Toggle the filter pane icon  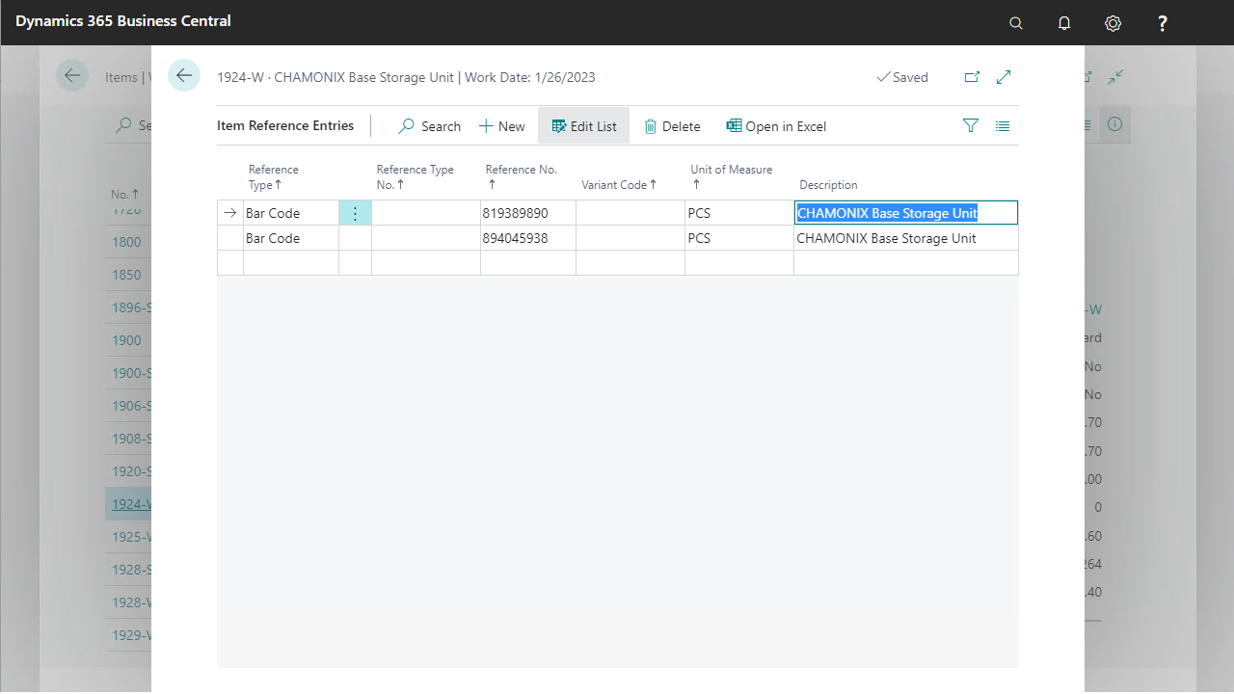point(971,126)
